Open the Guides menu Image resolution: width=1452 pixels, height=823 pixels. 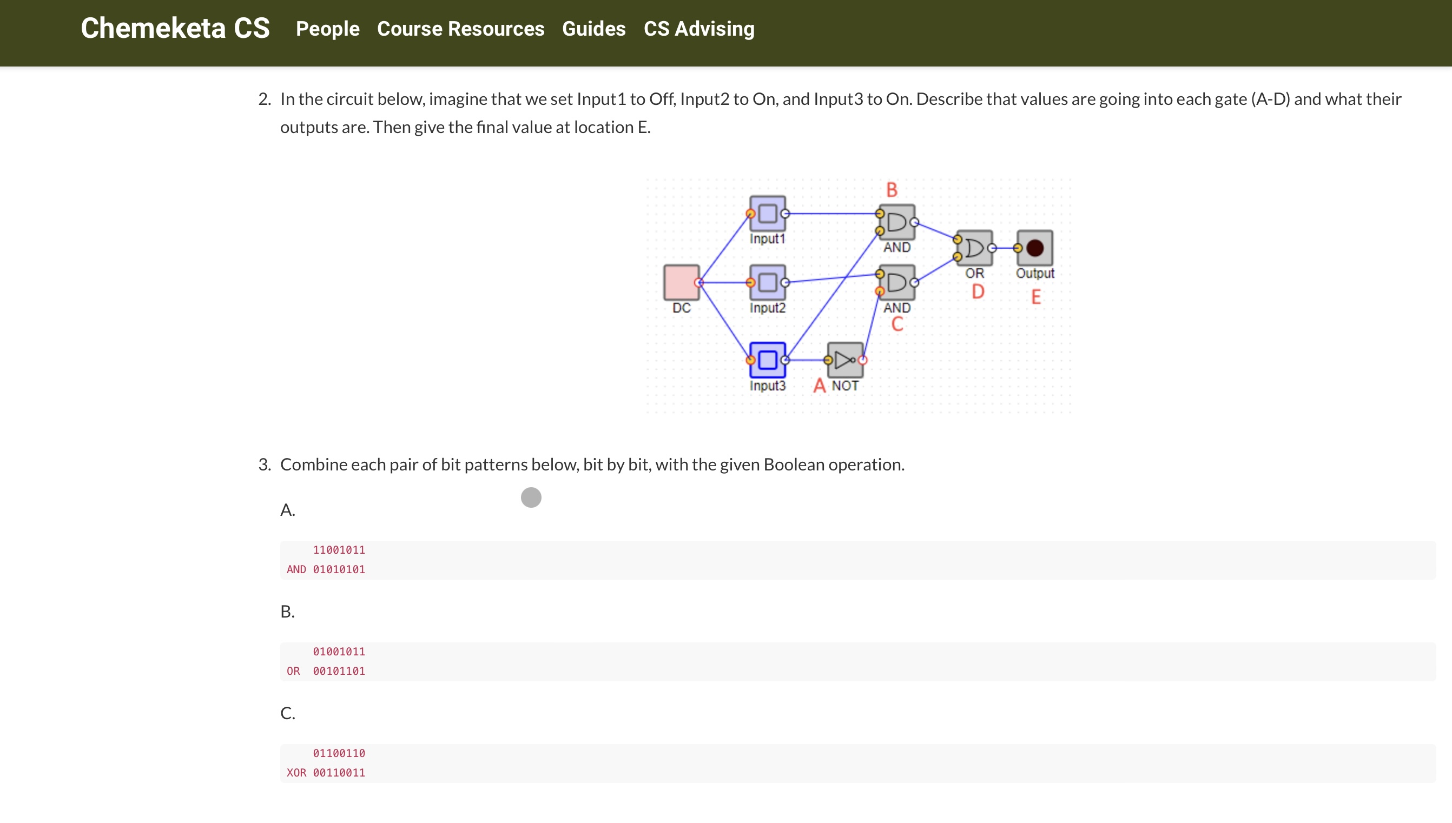(593, 29)
